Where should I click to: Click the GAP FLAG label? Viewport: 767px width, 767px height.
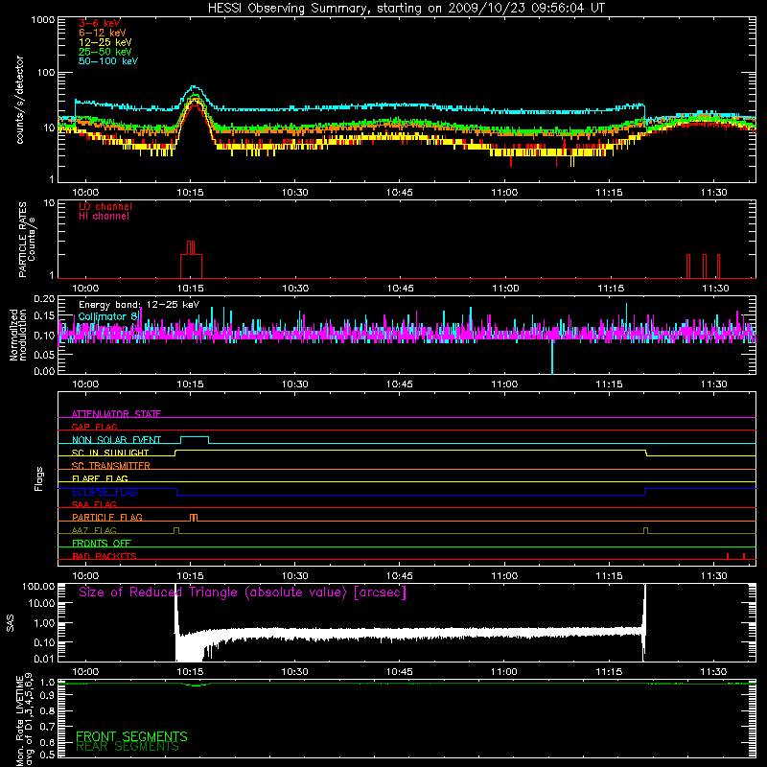tap(94, 427)
